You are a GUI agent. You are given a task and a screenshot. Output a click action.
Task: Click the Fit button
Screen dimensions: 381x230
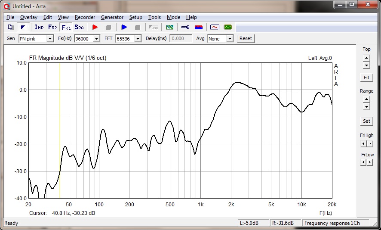[x=366, y=78]
